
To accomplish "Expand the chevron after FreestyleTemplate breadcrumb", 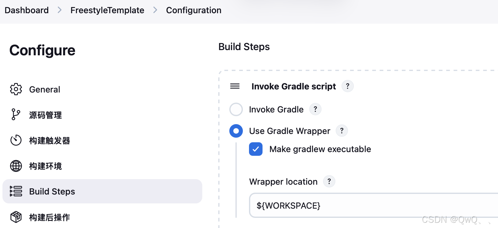I will 155,10.
